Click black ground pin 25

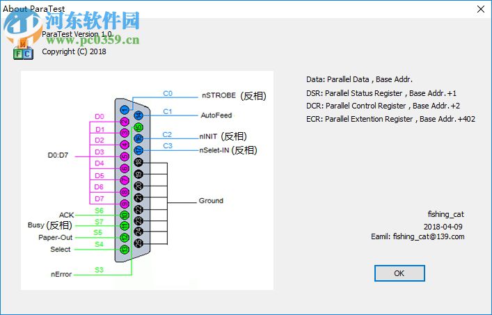[138, 243]
